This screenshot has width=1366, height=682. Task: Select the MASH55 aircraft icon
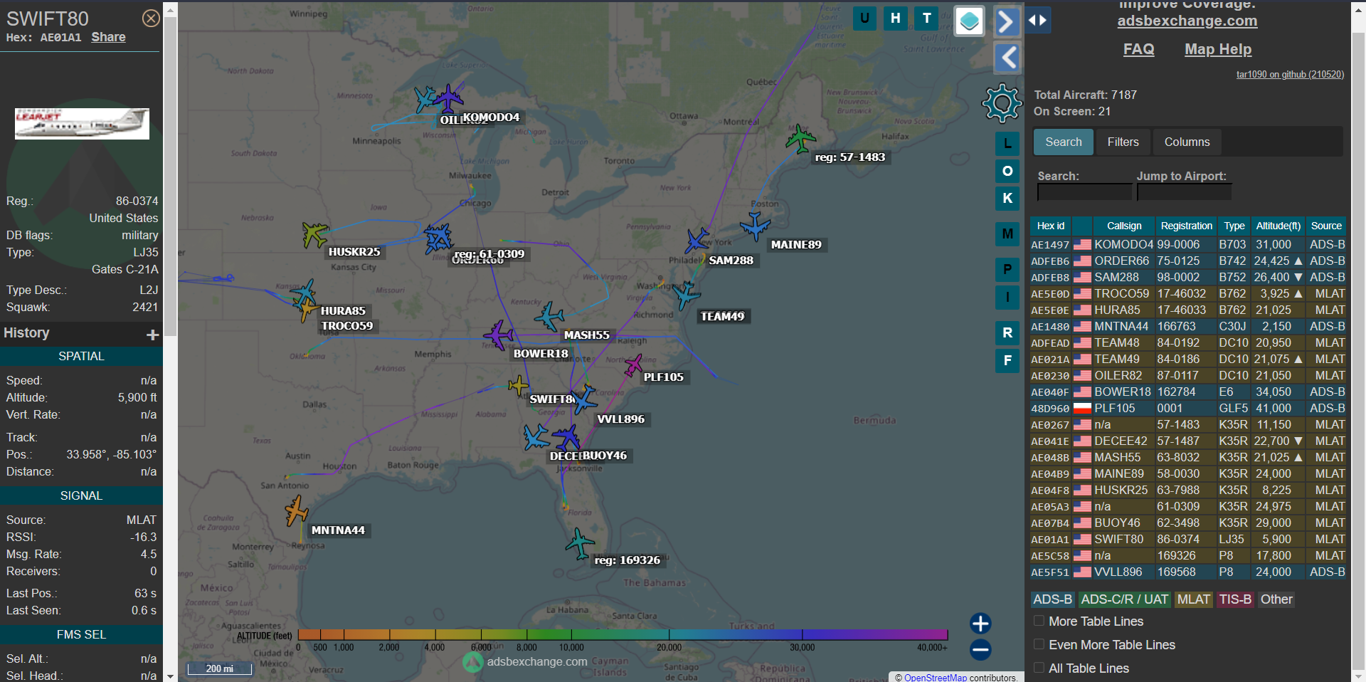click(x=549, y=316)
